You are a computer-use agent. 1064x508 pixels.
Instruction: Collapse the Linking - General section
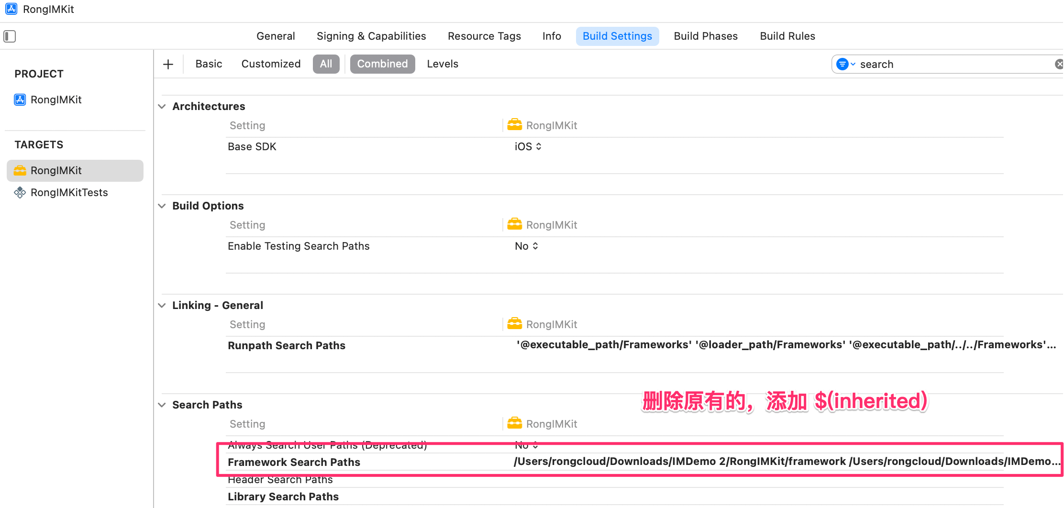point(162,305)
